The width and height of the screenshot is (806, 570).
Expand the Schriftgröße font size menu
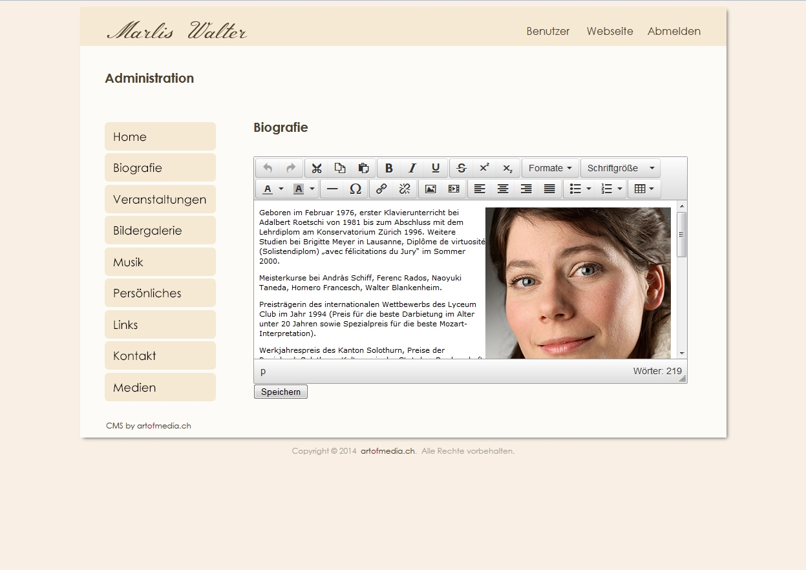620,169
